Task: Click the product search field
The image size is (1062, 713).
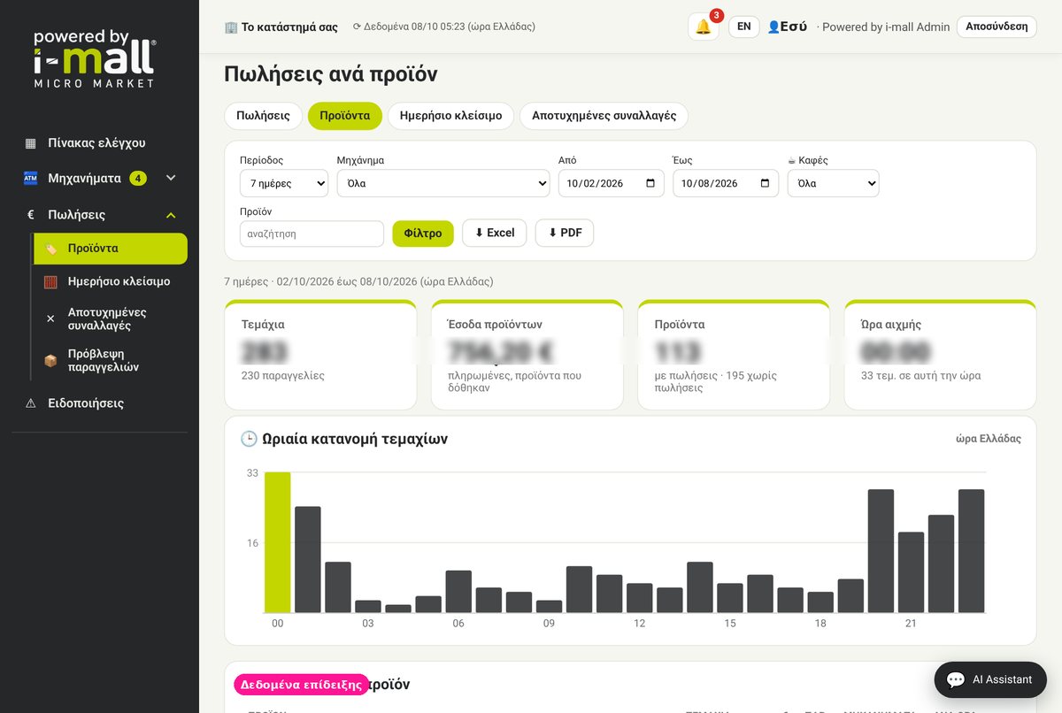Action: [x=312, y=234]
